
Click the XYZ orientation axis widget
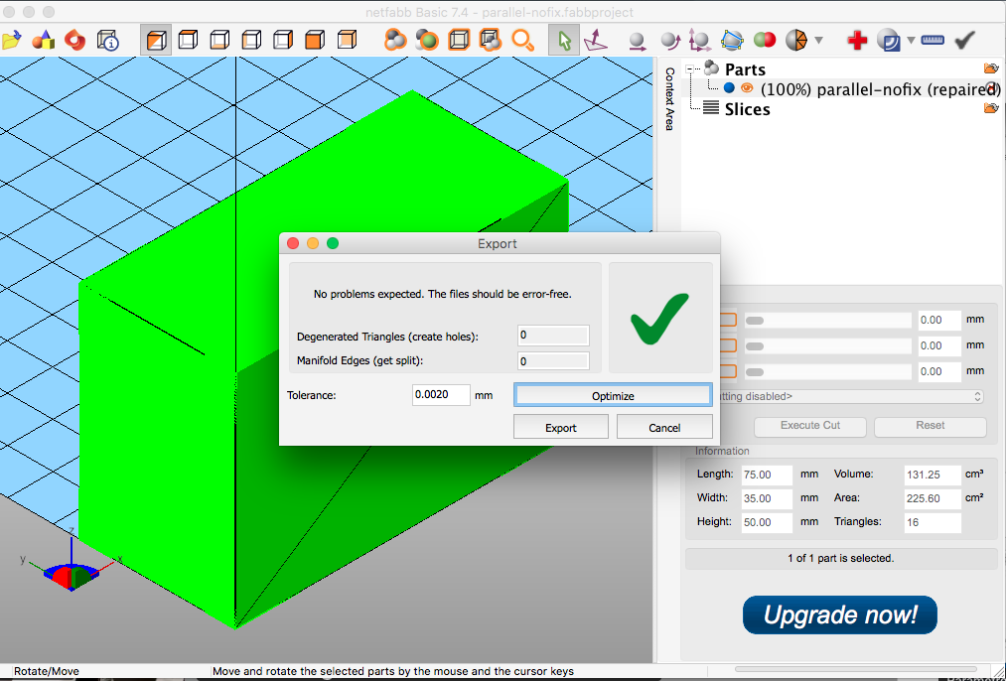[x=71, y=564]
